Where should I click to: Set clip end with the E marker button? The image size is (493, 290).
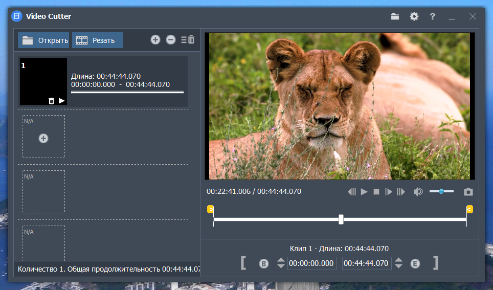[415, 263]
